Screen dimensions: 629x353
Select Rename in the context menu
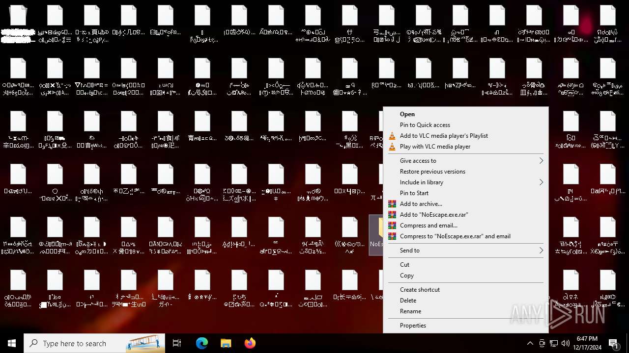point(466,311)
